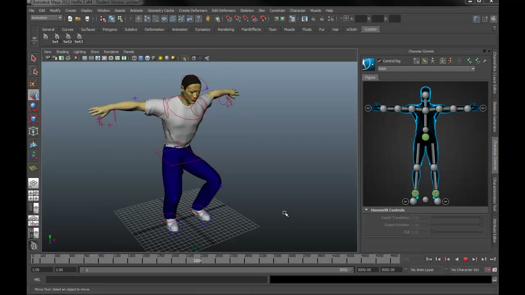Select the arrow Select tool
Screen dimensions: 525x295
(34, 59)
